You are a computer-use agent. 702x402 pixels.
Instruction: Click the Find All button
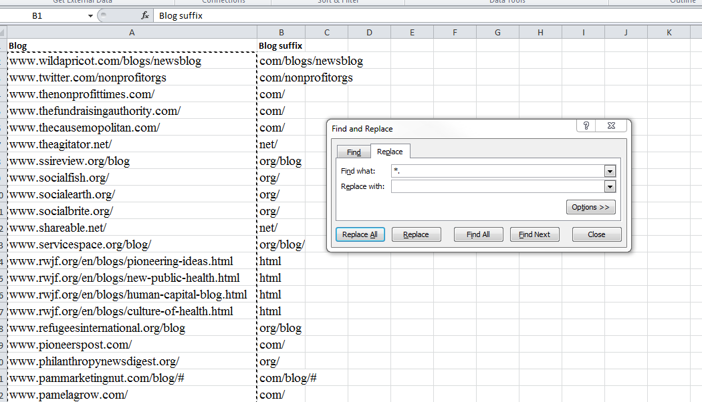pos(478,234)
